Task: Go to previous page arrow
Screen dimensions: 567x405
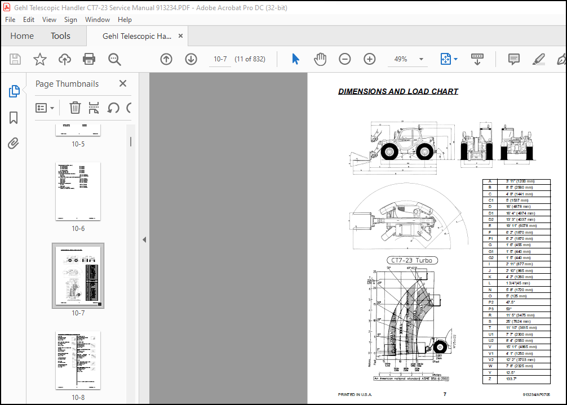Action: (166, 59)
